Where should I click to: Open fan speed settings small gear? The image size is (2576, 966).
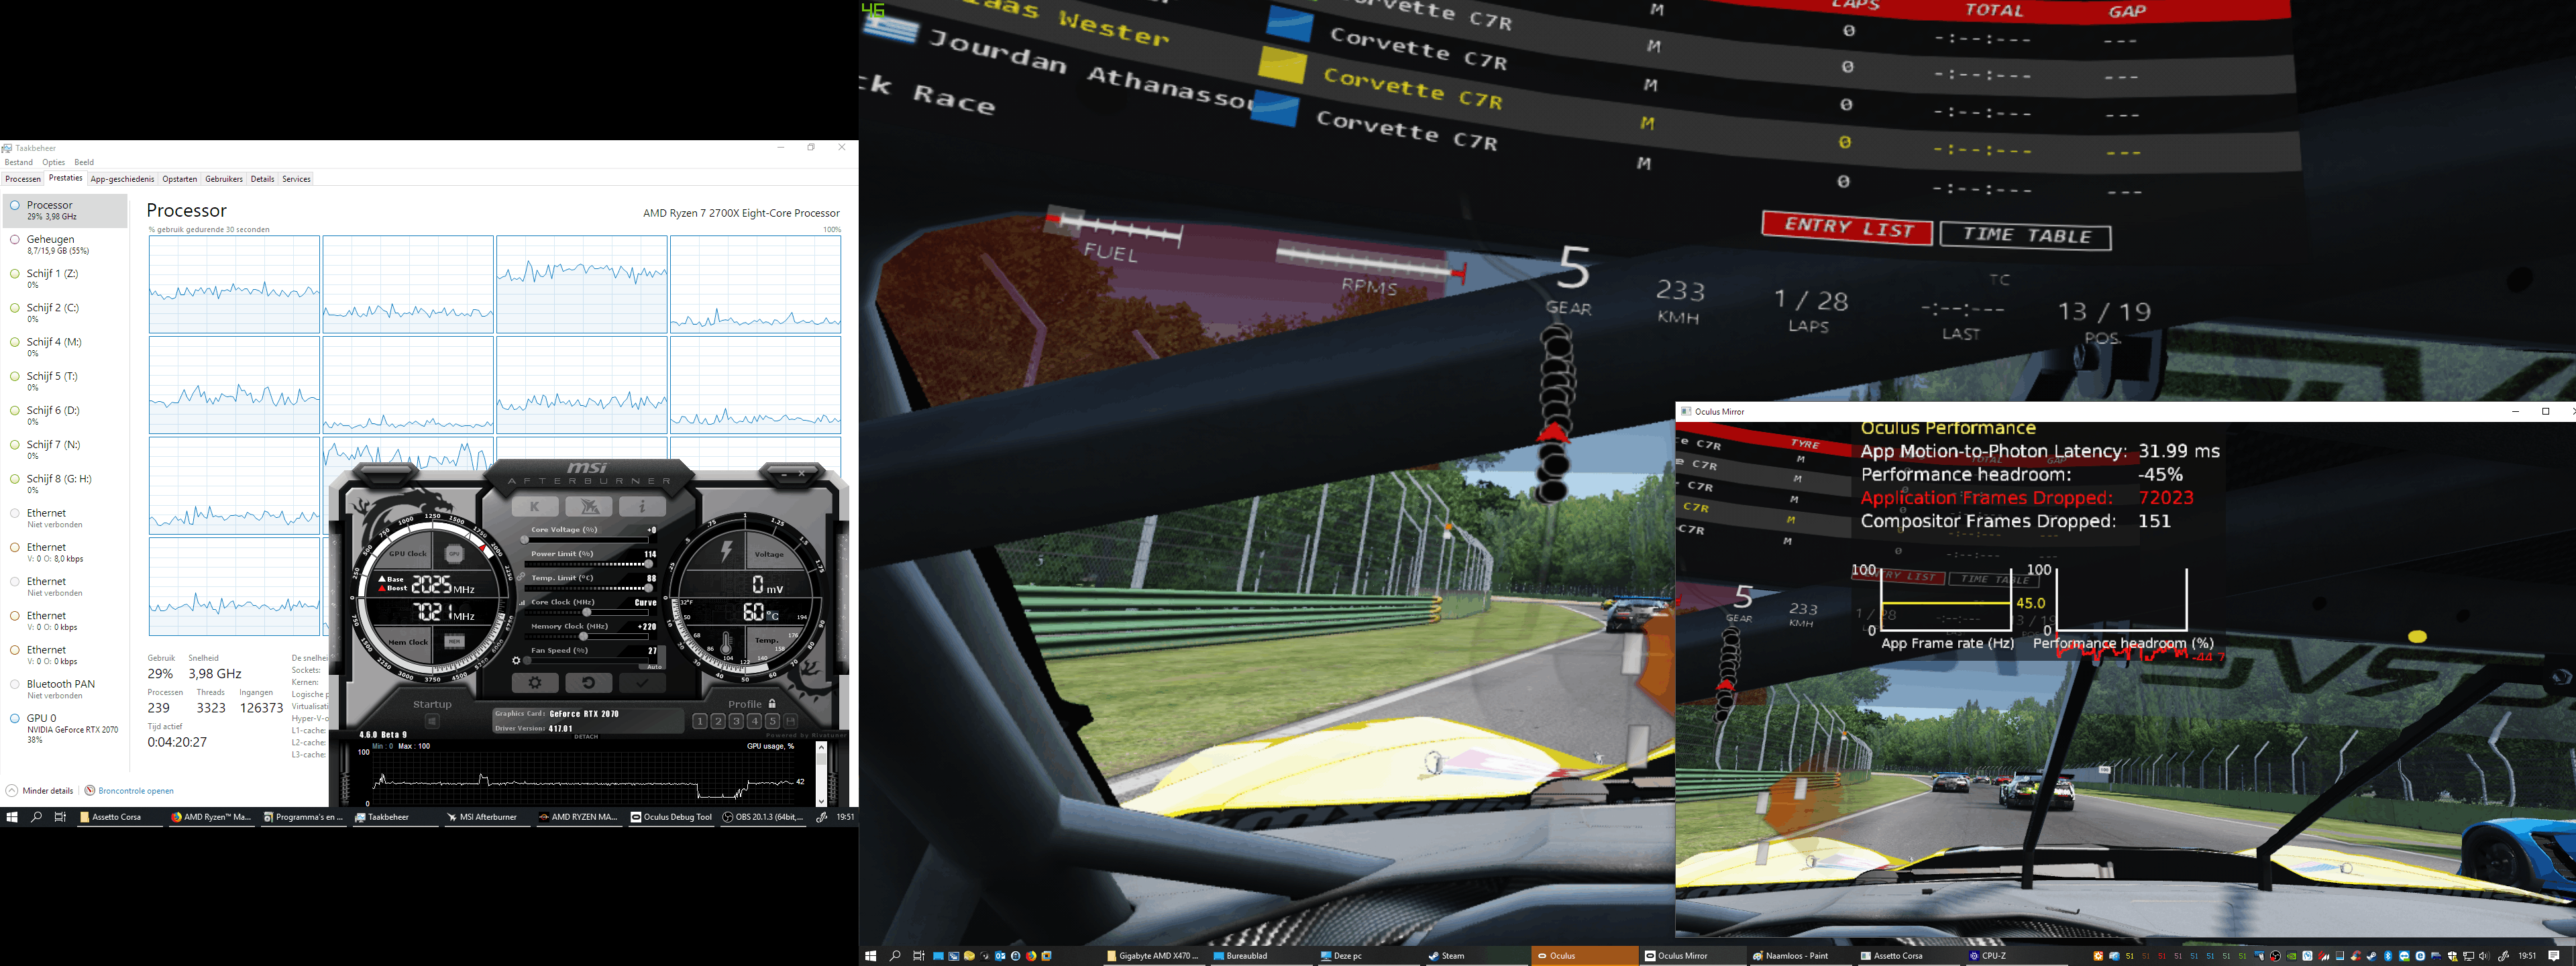coord(516,660)
